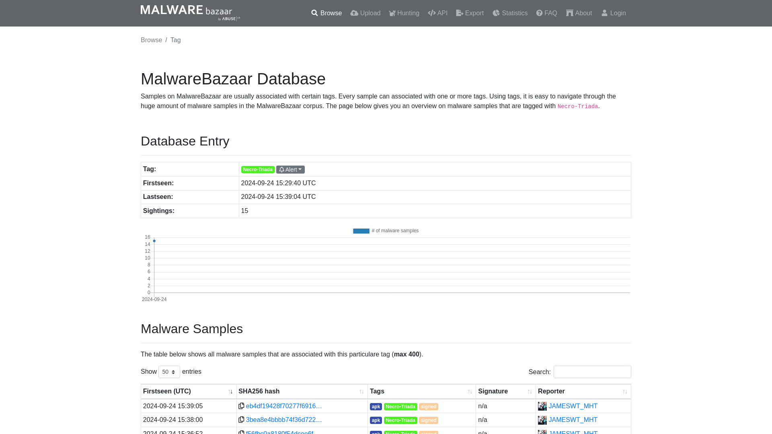
Task: Open the Export nav item
Action: tap(470, 13)
